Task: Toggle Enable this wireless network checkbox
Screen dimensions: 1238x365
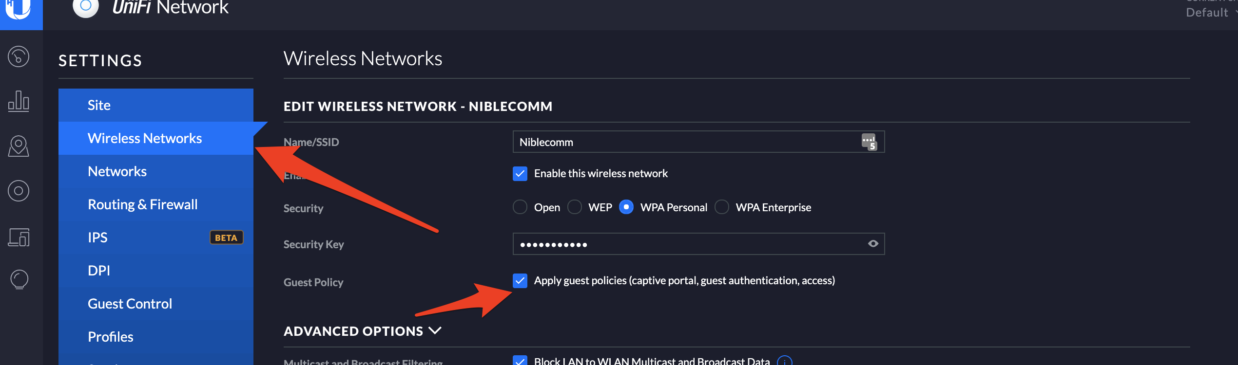Action: (x=520, y=174)
